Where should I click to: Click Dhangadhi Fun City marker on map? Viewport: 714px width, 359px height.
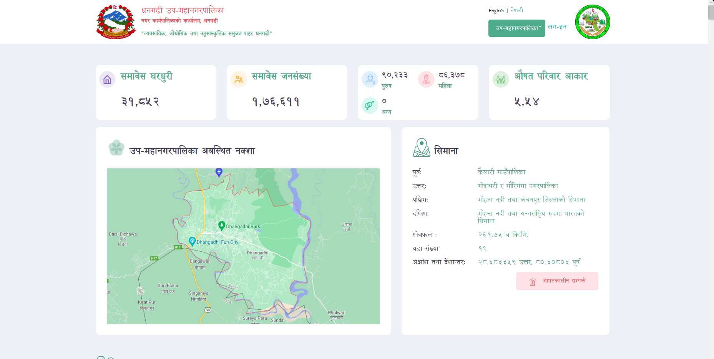(x=193, y=241)
